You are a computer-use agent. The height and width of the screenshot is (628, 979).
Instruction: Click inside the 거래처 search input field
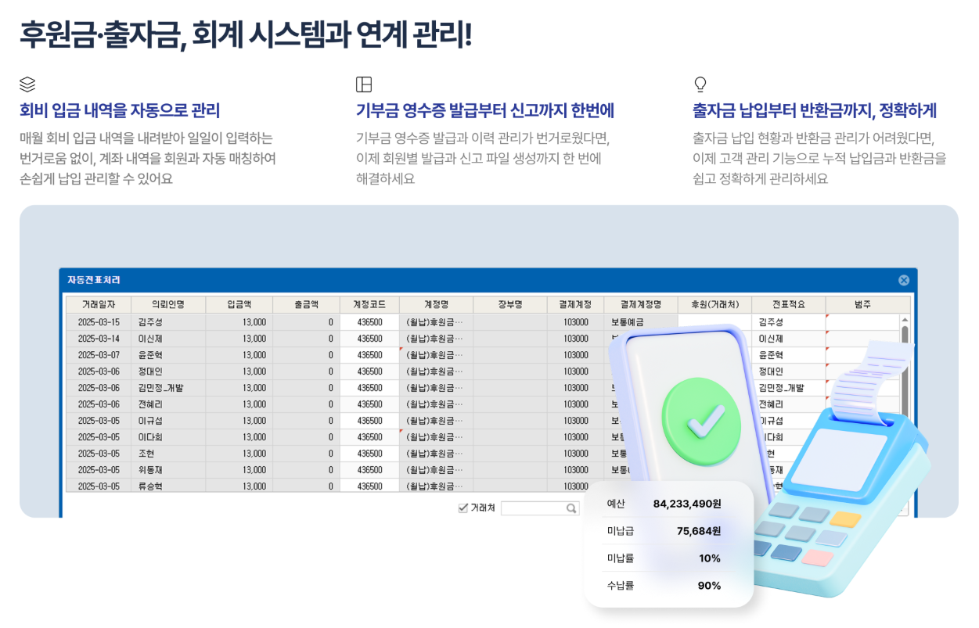click(x=532, y=508)
